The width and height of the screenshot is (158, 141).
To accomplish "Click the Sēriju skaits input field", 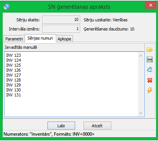I will [x=61, y=20].
